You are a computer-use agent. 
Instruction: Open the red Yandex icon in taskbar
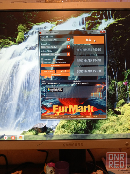click(x=13, y=138)
